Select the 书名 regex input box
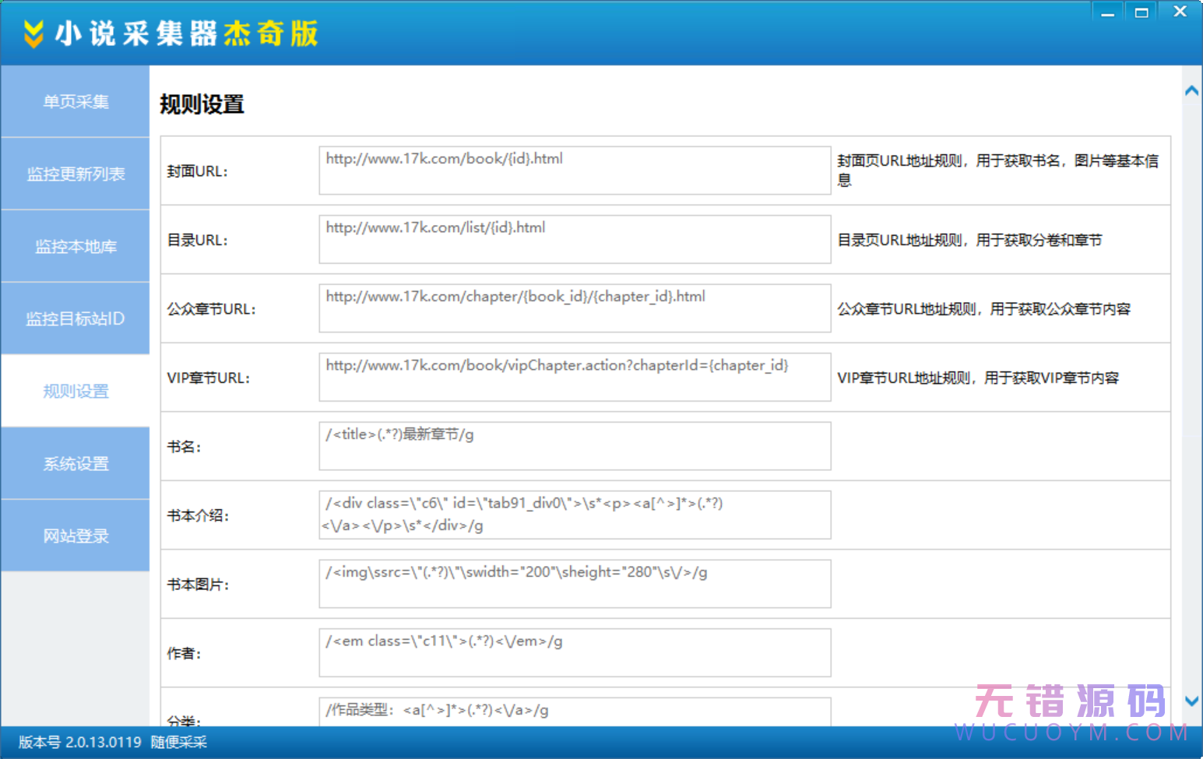Screen dimensions: 1203x759 [x=575, y=446]
